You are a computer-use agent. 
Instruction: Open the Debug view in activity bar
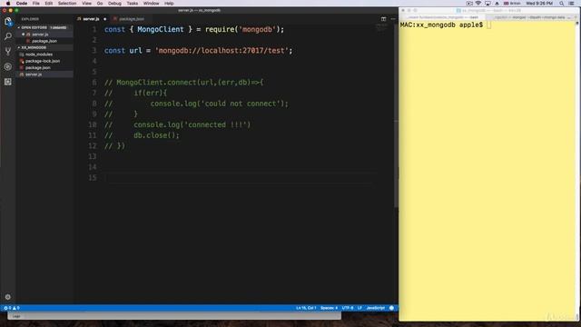(8, 66)
